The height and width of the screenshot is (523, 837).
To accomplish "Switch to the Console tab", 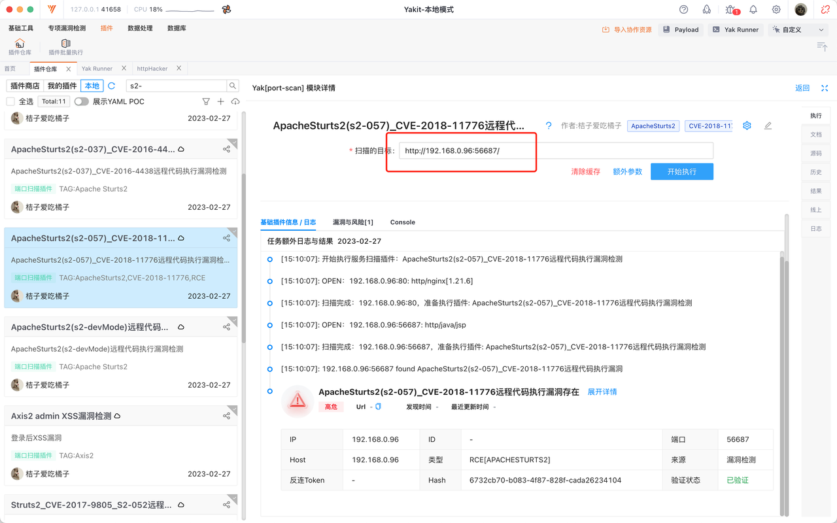I will 403,222.
